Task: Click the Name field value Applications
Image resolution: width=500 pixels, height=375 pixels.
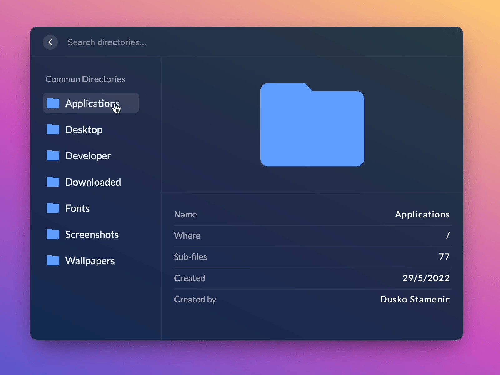Action: pos(422,214)
